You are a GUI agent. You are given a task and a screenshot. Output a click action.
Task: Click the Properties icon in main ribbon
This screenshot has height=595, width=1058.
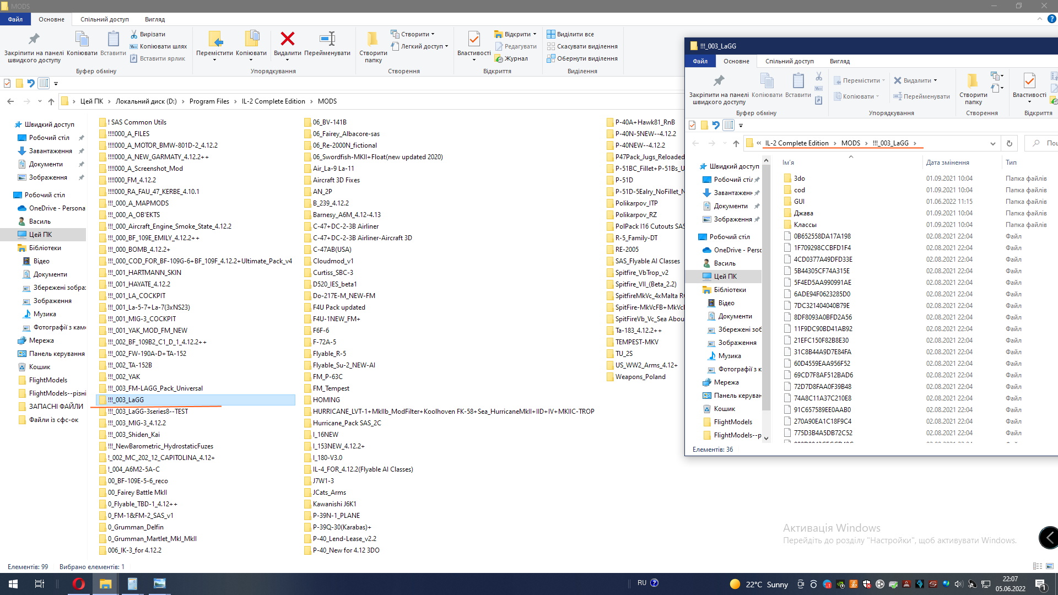click(473, 39)
